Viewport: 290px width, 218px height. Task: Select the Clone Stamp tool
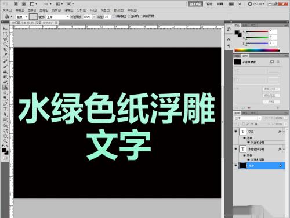click(x=5, y=72)
